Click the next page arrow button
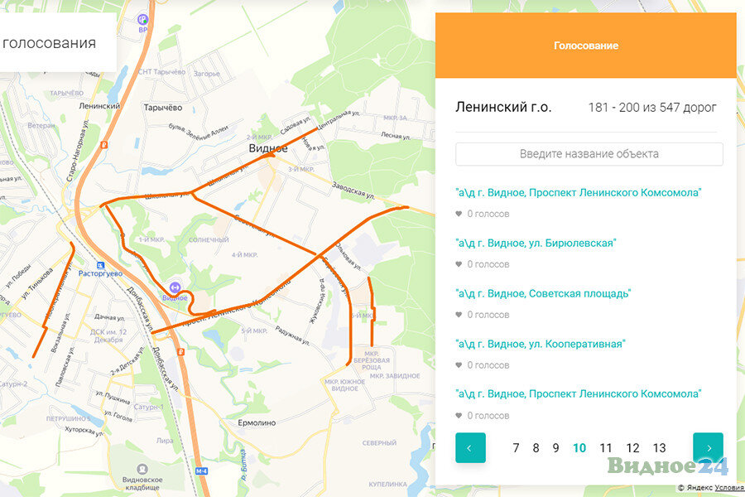The height and width of the screenshot is (497, 745). coord(708,447)
